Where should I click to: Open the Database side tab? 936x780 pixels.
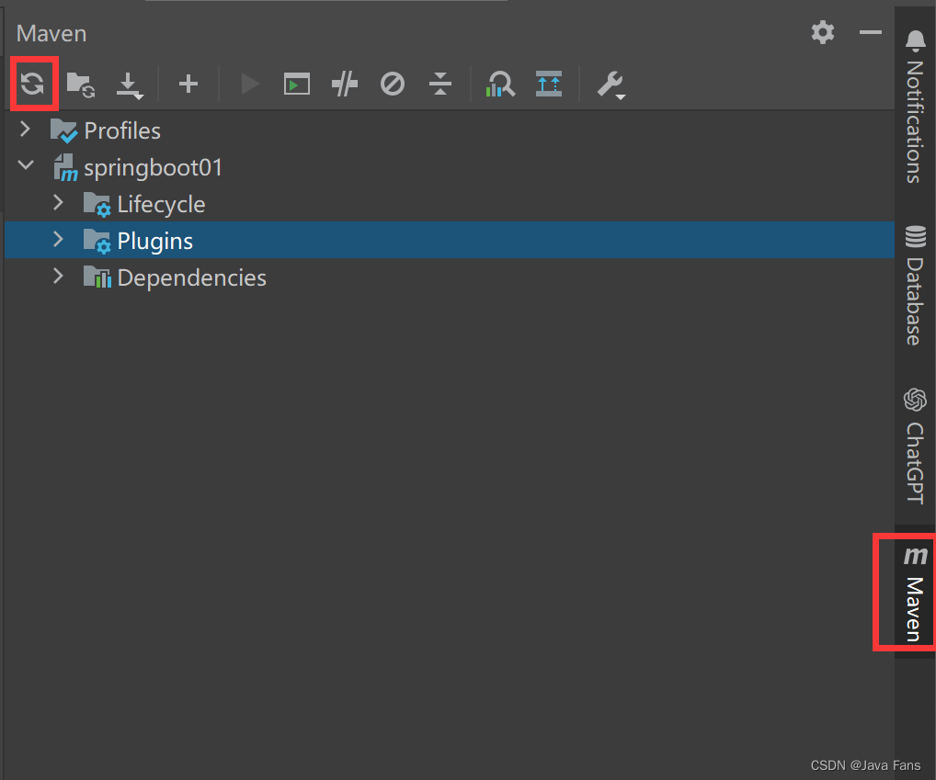pos(915,285)
